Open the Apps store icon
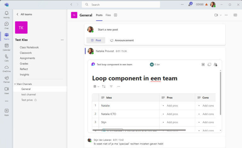Screen dimensions: 242x148 6,112
